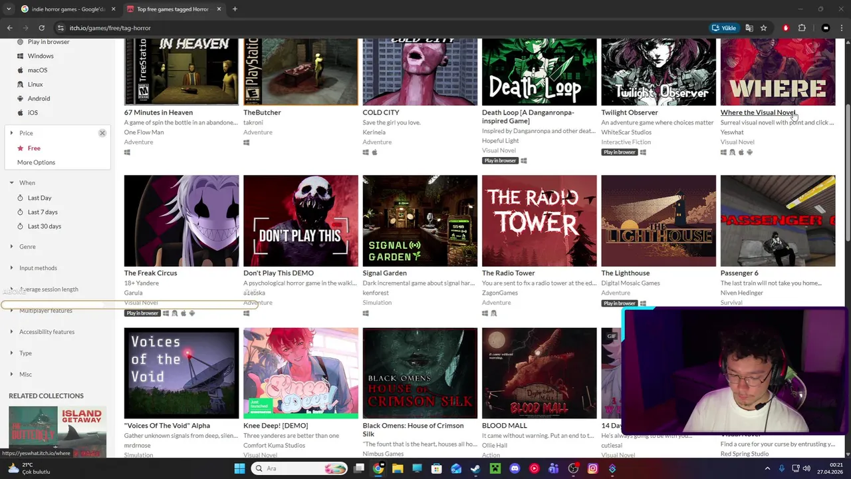This screenshot has width=851, height=479.
Task: Open Instagram from the taskbar
Action: [x=592, y=468]
